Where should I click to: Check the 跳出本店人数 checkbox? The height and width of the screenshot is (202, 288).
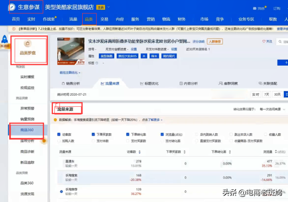coord(231,134)
